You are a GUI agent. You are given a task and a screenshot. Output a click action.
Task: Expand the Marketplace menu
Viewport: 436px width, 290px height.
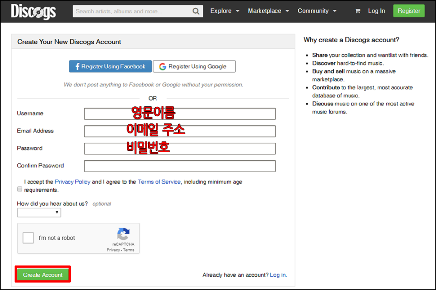268,11
